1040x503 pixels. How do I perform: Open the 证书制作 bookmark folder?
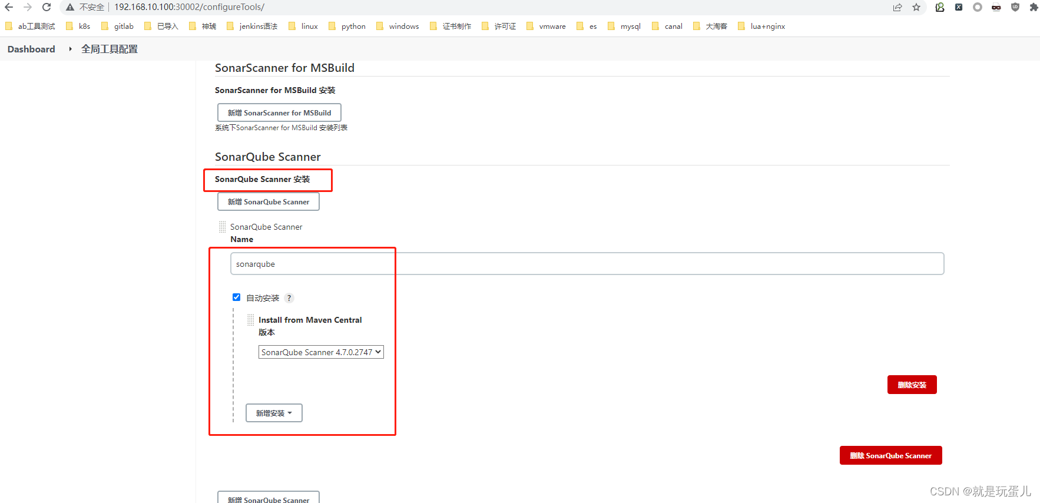(x=451, y=26)
